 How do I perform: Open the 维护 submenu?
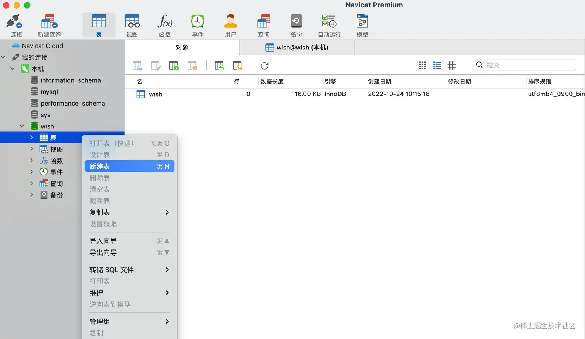coord(130,293)
